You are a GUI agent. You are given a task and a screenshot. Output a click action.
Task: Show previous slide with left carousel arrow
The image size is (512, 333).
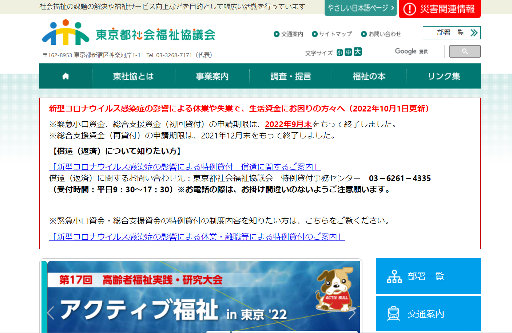51,313
